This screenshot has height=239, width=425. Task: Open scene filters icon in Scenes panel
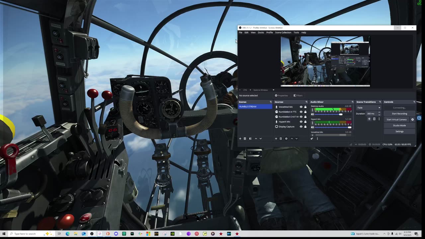pyautogui.click(x=250, y=139)
